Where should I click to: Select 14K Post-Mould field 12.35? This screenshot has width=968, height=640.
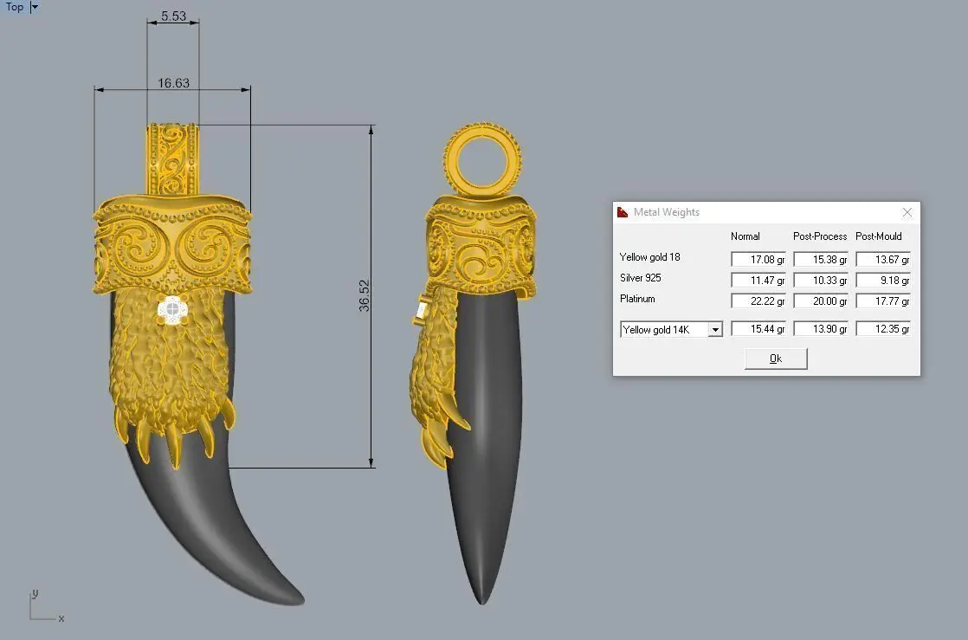click(x=883, y=329)
